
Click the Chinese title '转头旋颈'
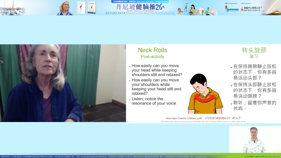(x=254, y=50)
